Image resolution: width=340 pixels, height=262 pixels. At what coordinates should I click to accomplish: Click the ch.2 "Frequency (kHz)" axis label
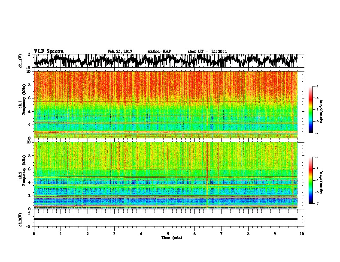click(24, 170)
